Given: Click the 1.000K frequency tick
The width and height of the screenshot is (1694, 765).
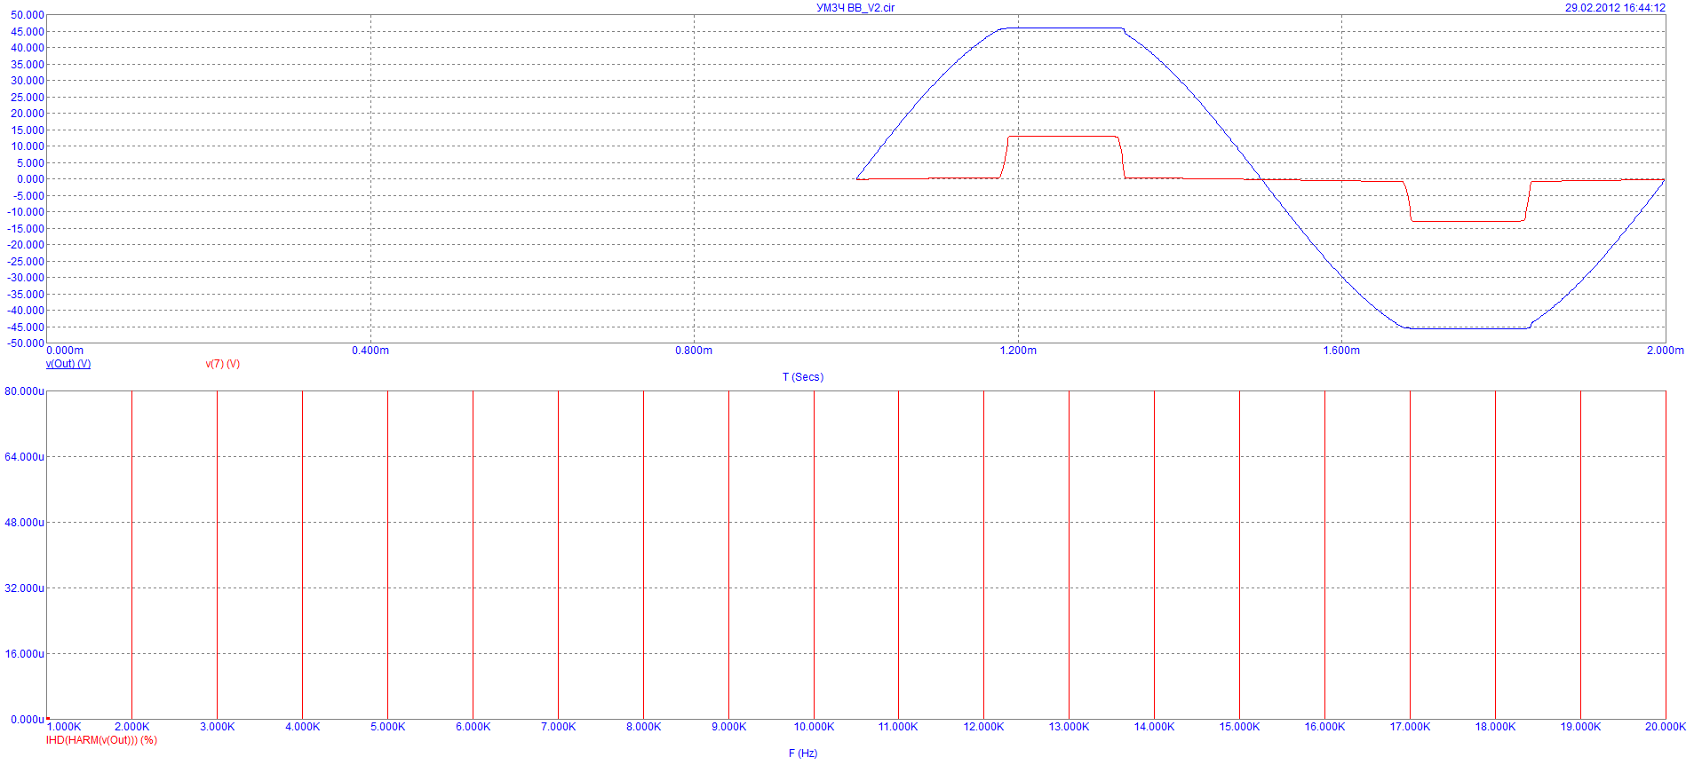Looking at the screenshot, I should pyautogui.click(x=64, y=727).
